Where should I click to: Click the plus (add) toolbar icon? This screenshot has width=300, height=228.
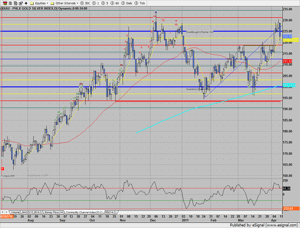coord(26,3)
